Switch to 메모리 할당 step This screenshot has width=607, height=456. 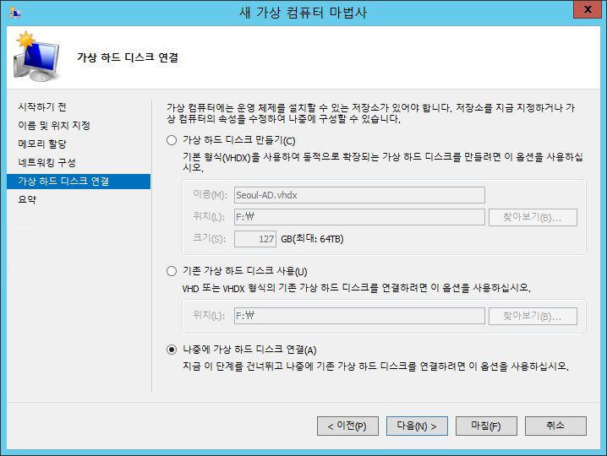coord(42,144)
